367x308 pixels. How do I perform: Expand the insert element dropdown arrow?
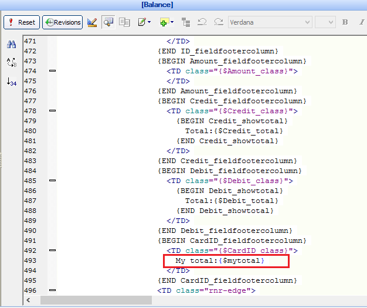click(172, 22)
